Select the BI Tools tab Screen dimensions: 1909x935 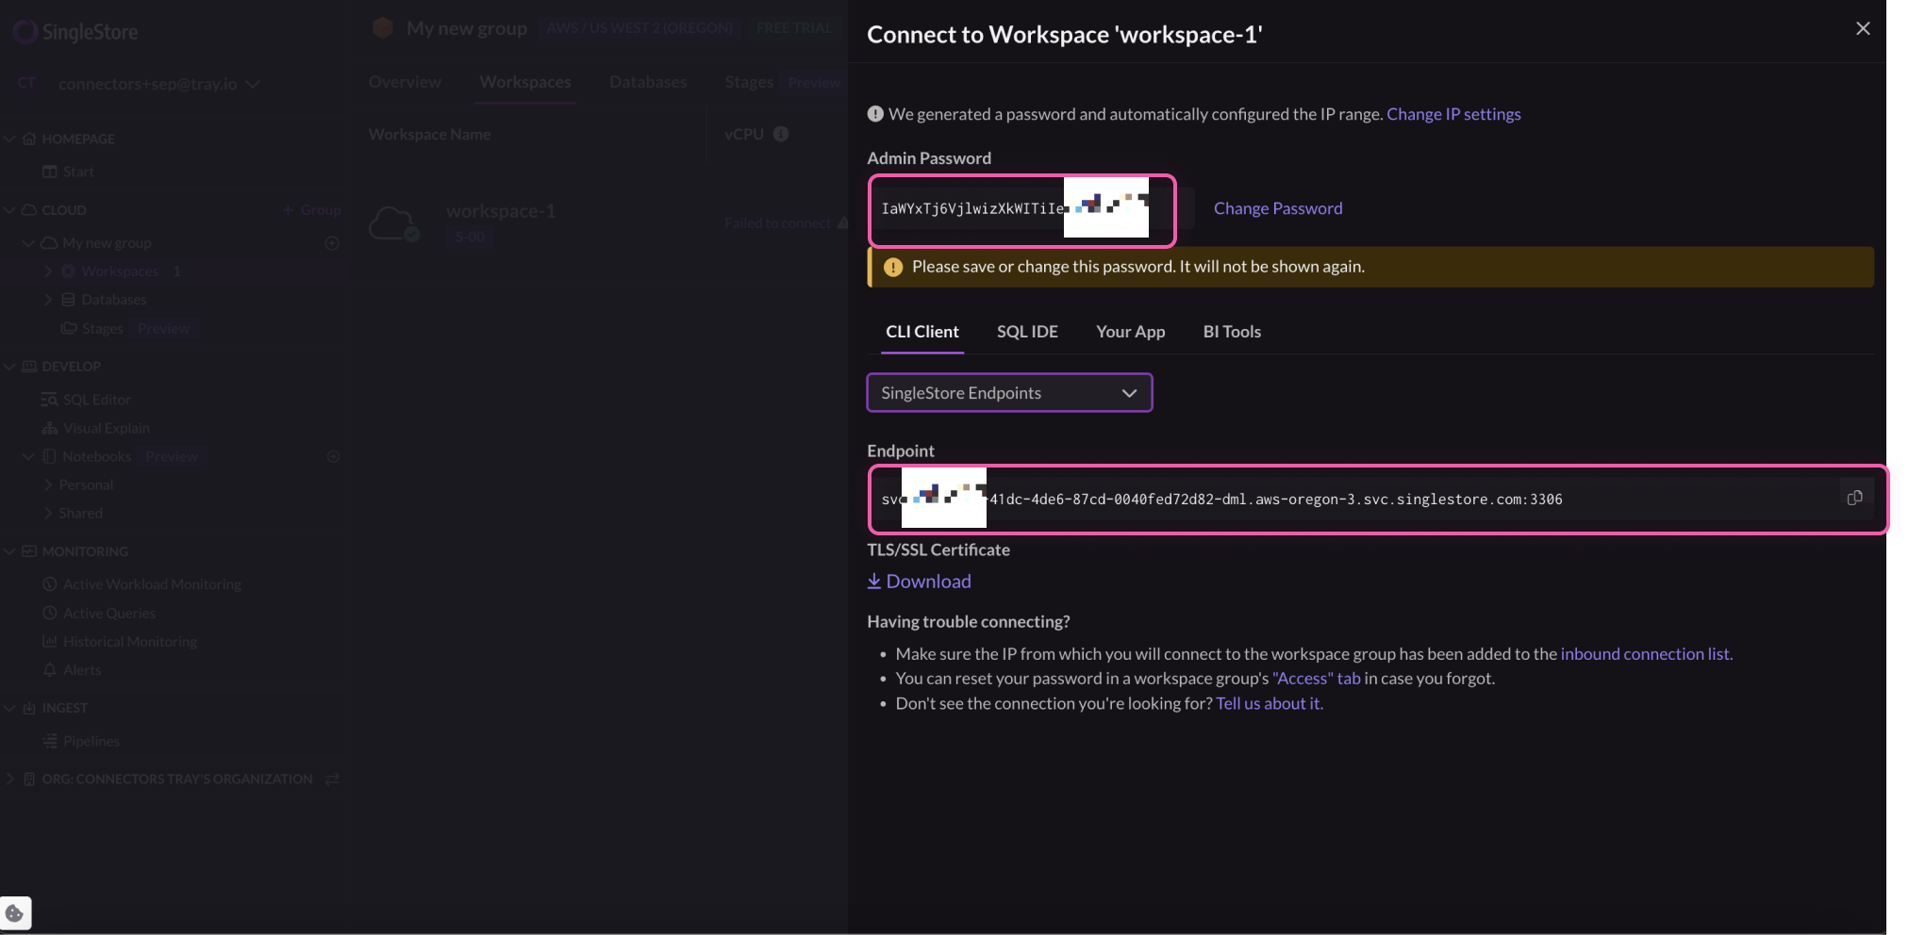tap(1232, 332)
